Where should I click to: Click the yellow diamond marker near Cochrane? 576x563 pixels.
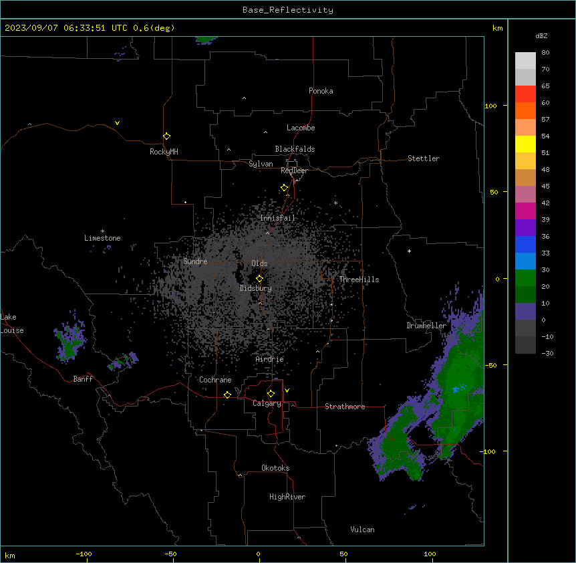227,395
